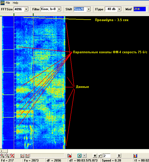Click the MinF value field
The height and width of the screenshot is (162, 149).
point(140,9)
